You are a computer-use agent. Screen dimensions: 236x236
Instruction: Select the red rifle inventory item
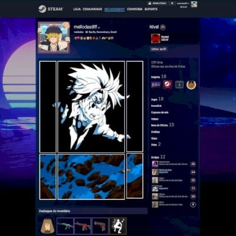[x=83, y=226]
